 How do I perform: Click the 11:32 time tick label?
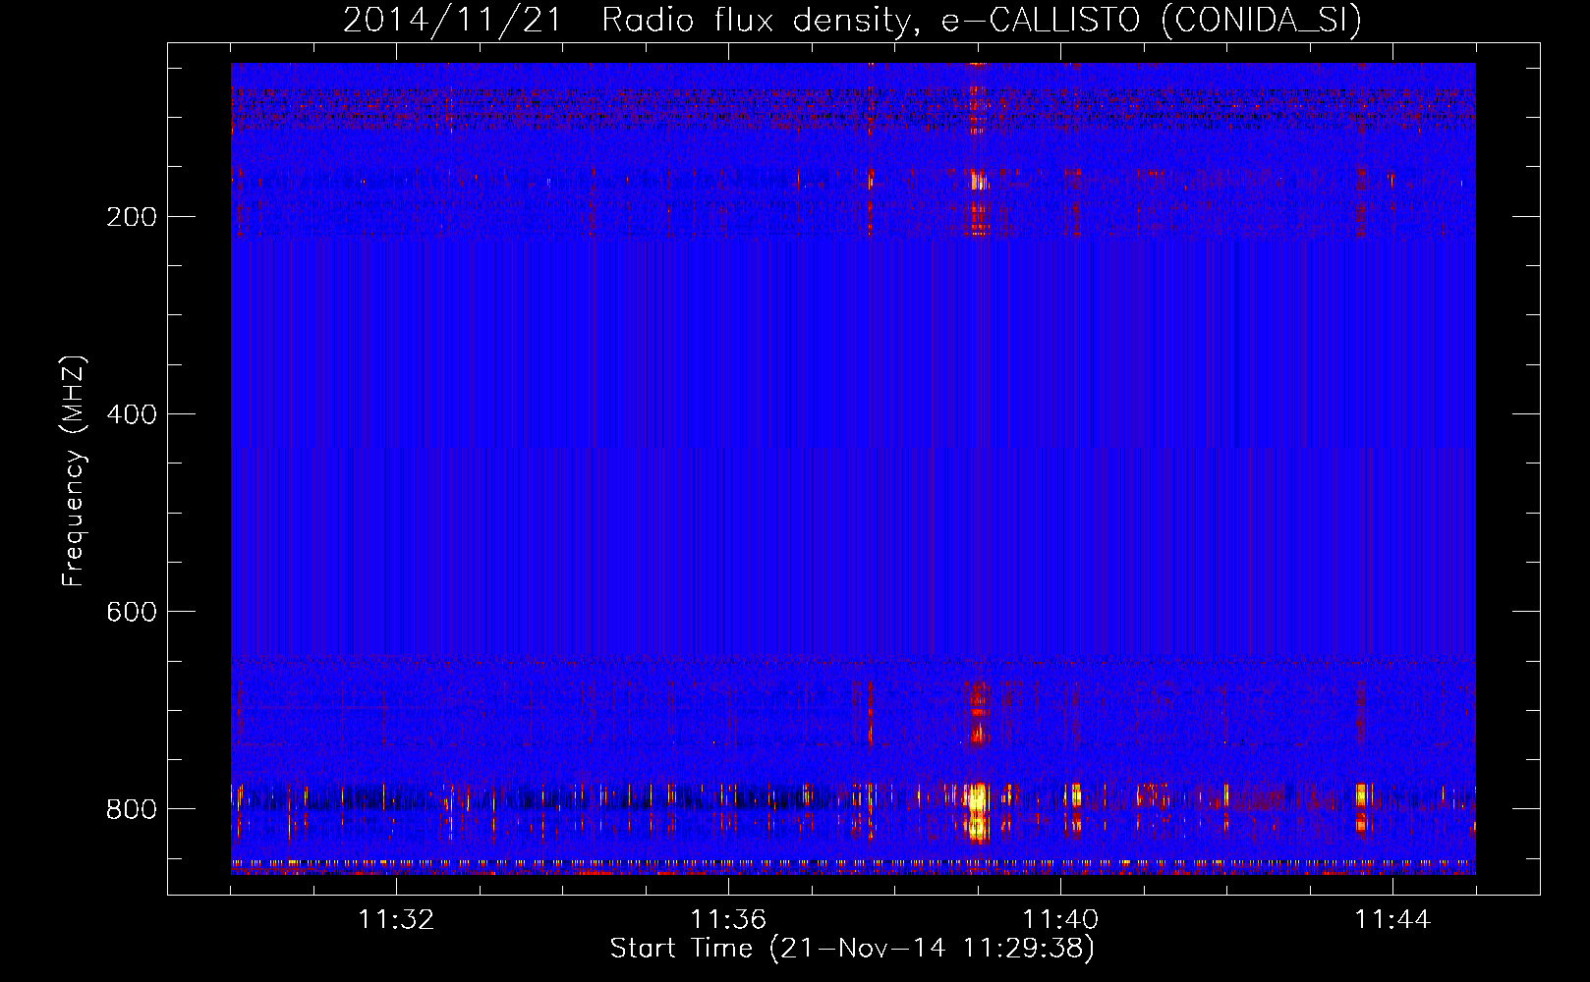click(396, 920)
